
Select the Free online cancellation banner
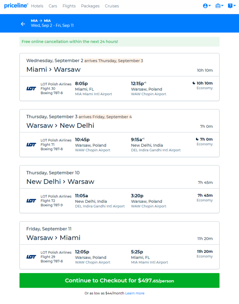coord(120,42)
